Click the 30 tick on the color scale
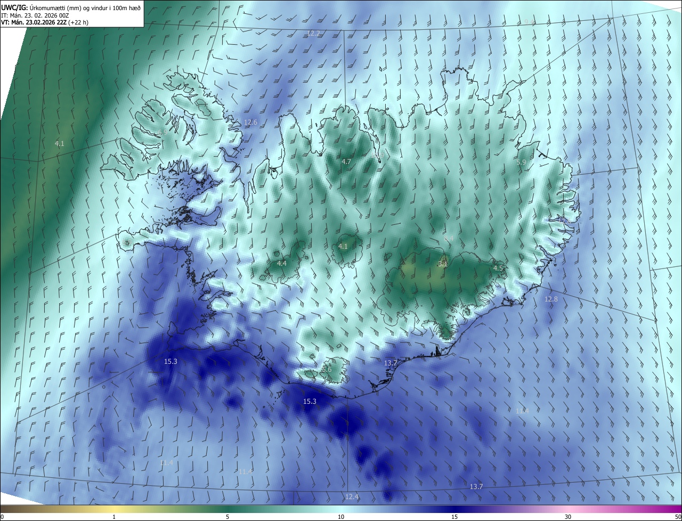The image size is (682, 521). [x=568, y=517]
